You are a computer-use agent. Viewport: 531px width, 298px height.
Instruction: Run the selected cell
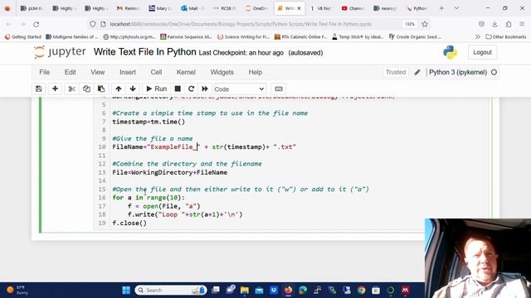click(157, 89)
